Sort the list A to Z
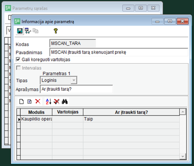194x166 pixels. click(48, 102)
